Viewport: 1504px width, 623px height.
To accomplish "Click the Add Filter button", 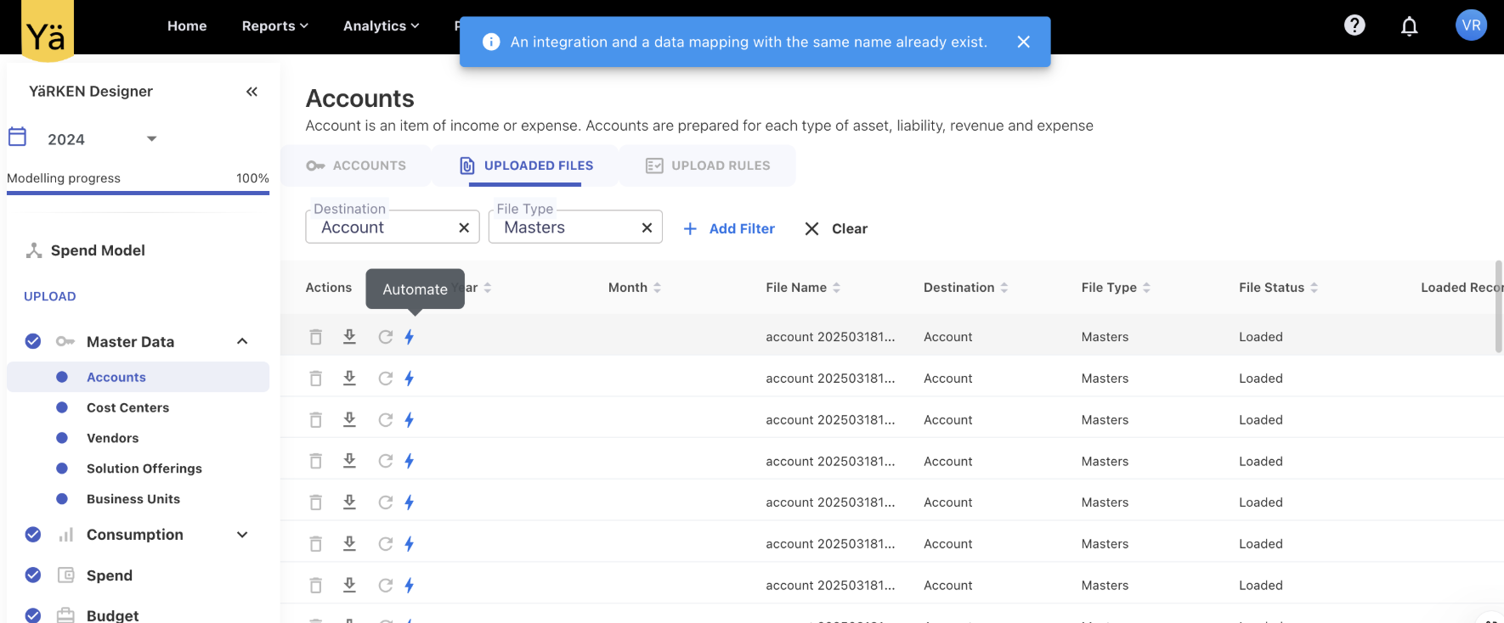I will pyautogui.click(x=730, y=228).
